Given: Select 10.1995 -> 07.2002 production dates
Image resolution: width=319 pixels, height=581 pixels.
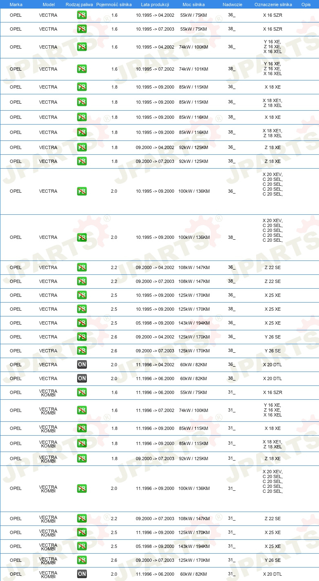Looking at the screenshot, I should (155, 69).
